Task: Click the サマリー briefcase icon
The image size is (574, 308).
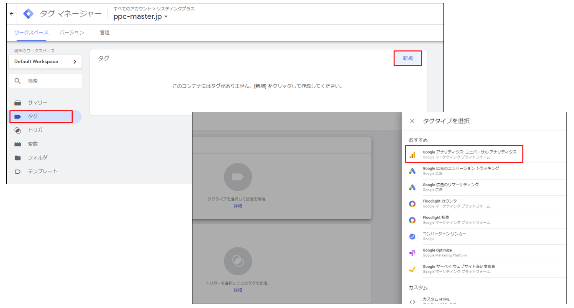Action: (18, 103)
